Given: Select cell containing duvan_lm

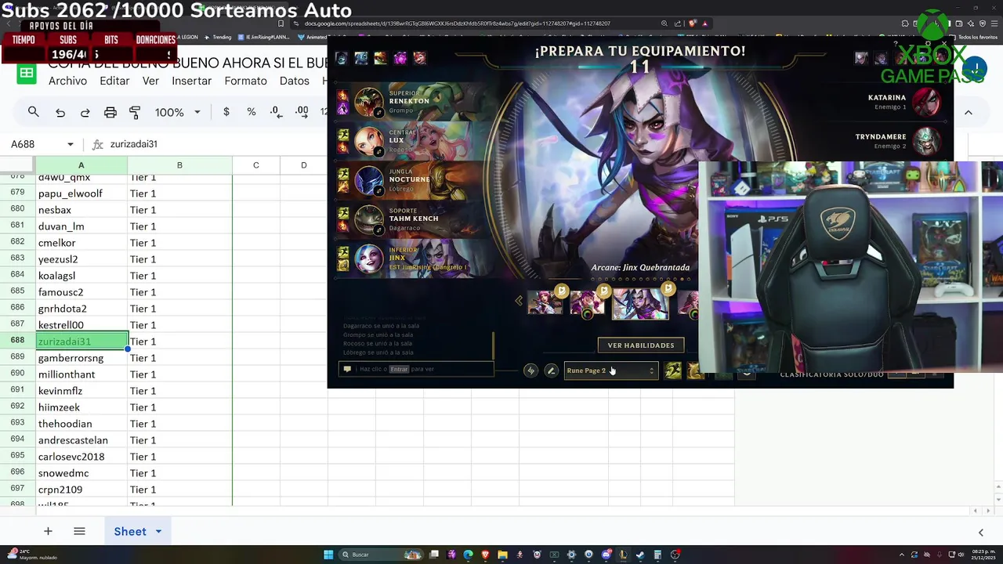Looking at the screenshot, I should point(81,226).
